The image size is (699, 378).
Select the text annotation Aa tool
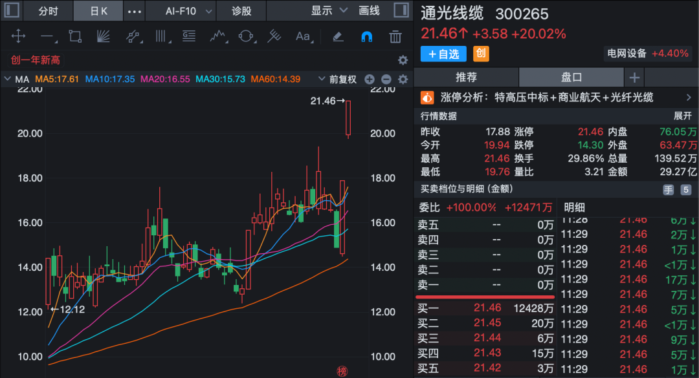click(303, 37)
